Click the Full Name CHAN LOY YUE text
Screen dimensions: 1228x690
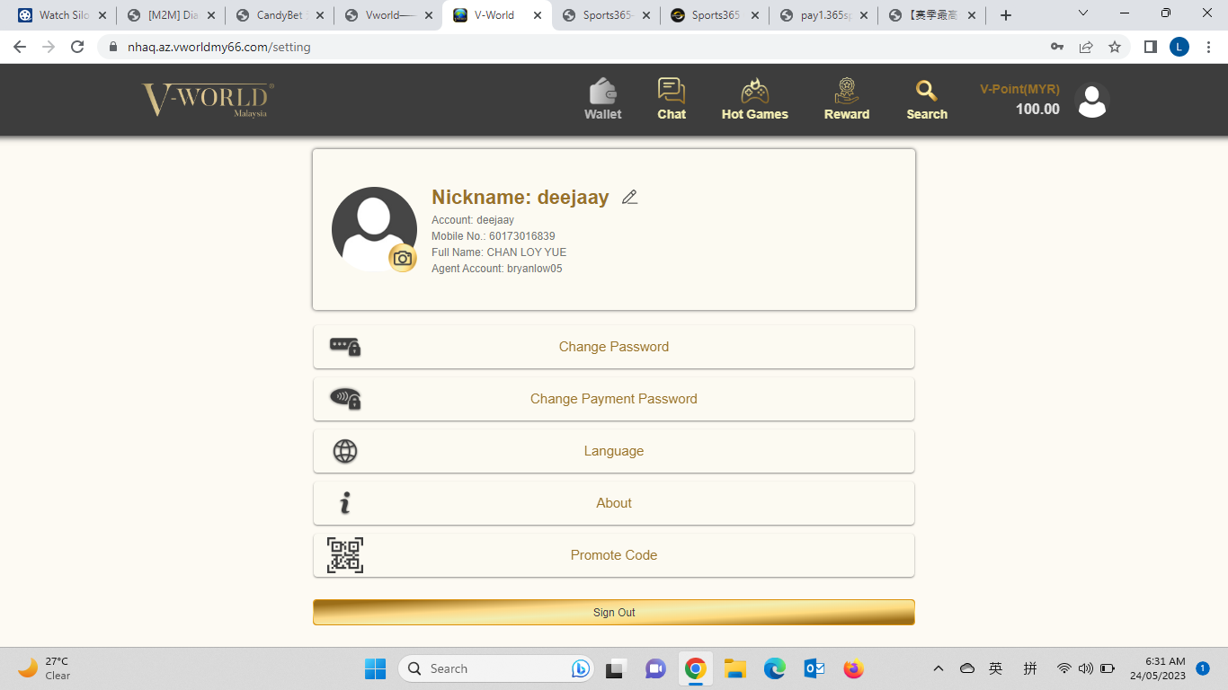coord(499,252)
